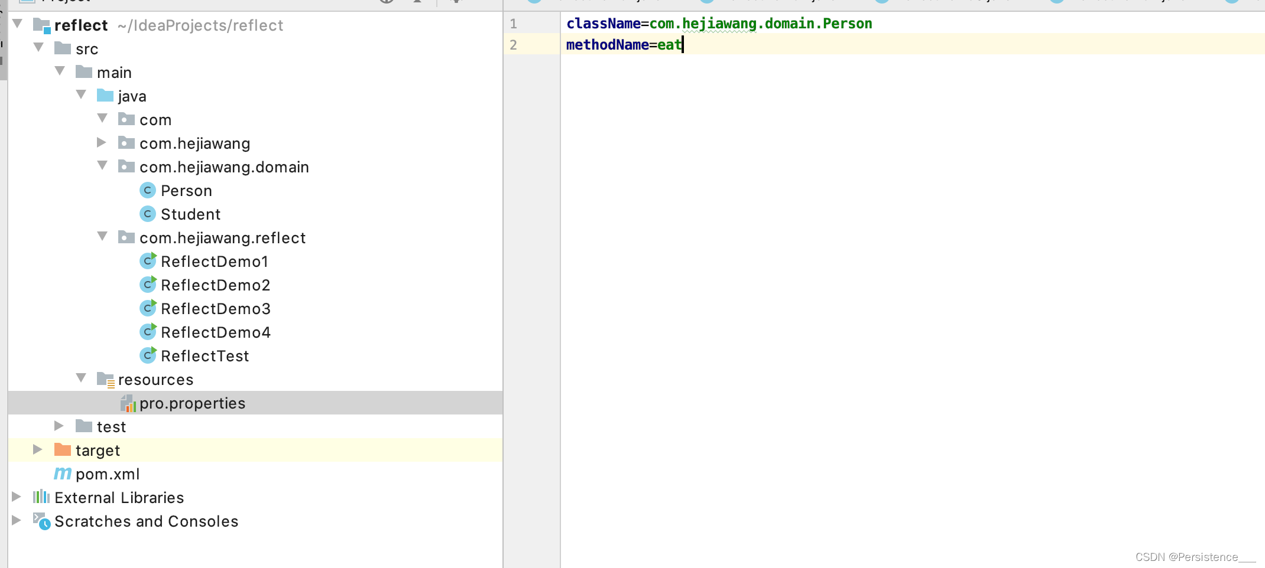Click the ReflectDemo2 runnable class icon

[148, 284]
